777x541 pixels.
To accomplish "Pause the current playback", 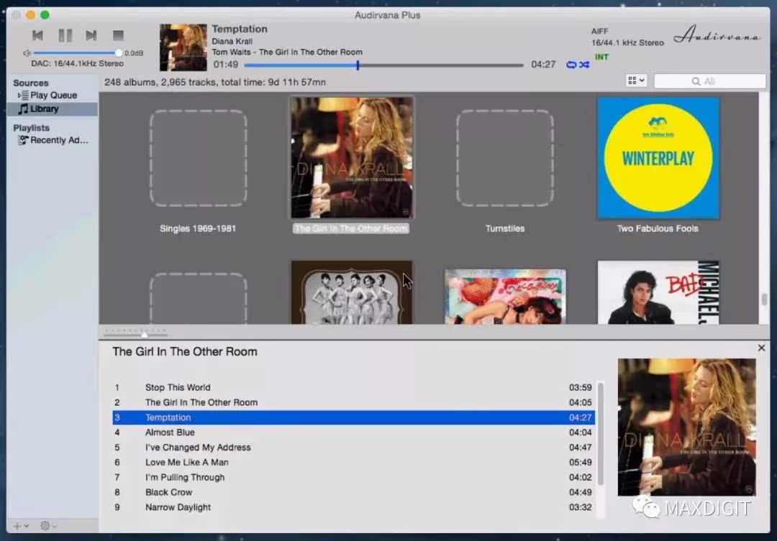I will coord(65,35).
